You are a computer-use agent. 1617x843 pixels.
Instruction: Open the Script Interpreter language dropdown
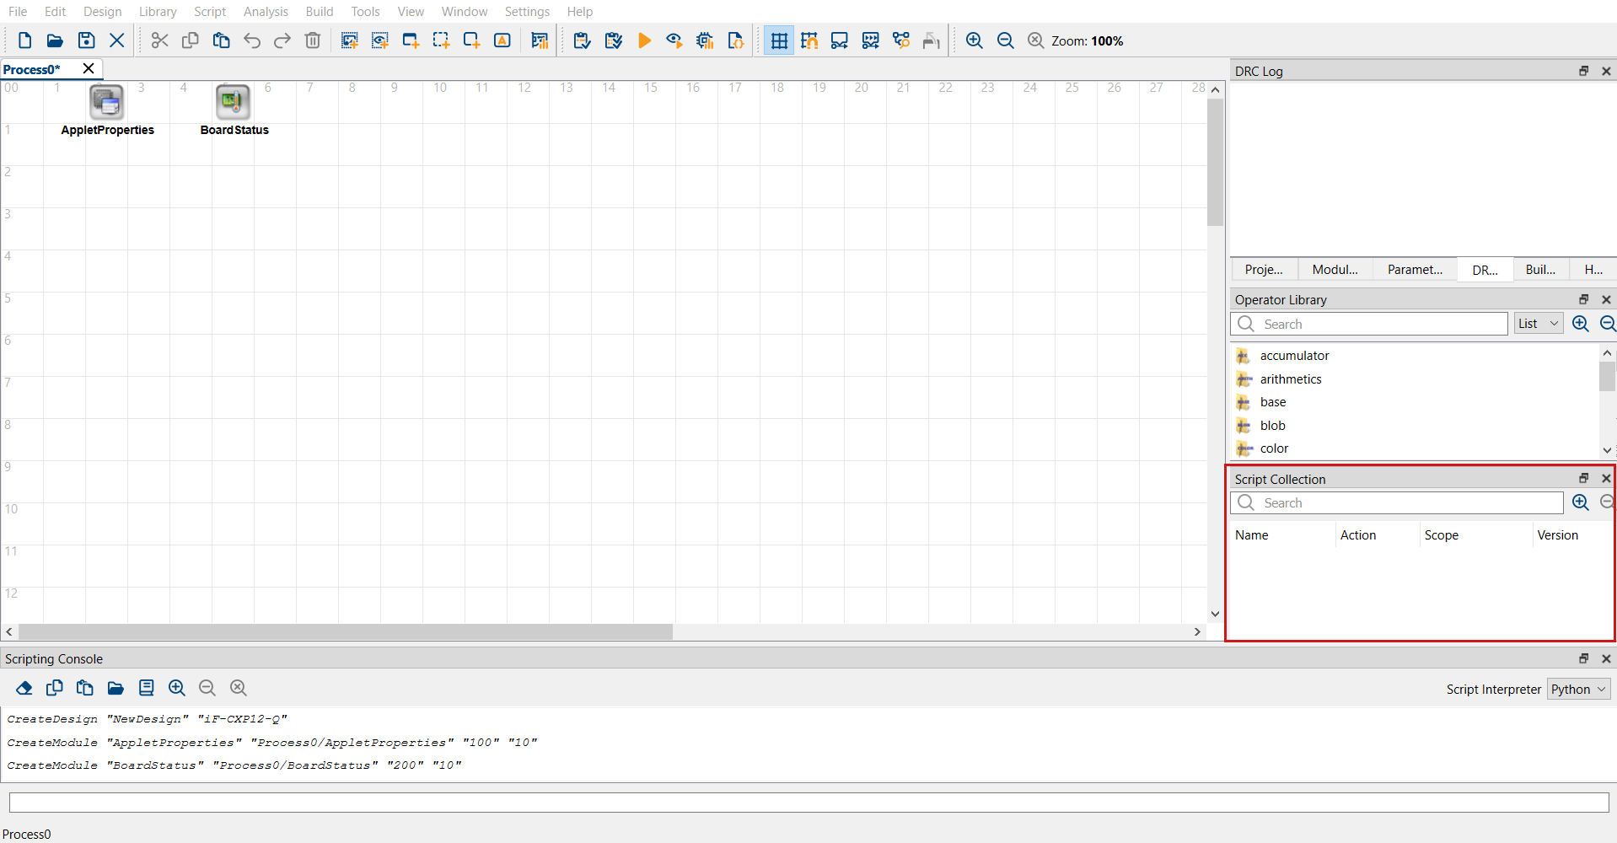click(1577, 689)
